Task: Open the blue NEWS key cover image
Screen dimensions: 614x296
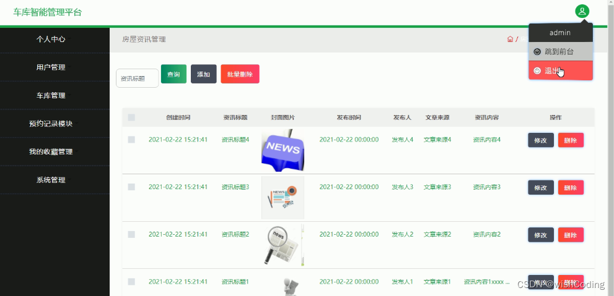Action: click(283, 150)
